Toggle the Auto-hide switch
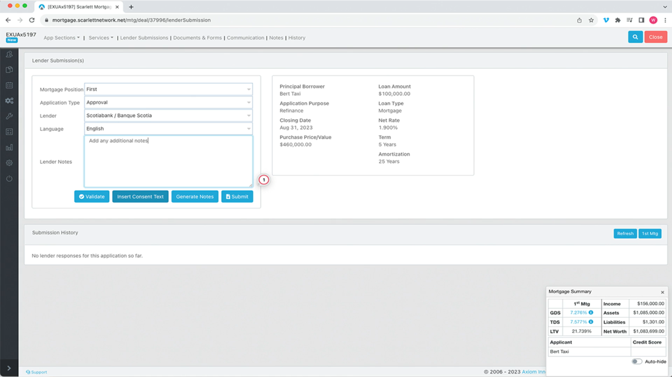Screen dimensions: 672x377 (x=636, y=361)
